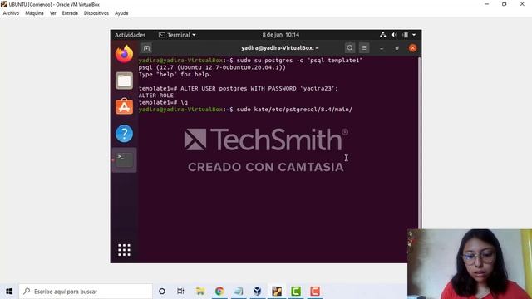
Task: Expand the system menu arrow in top bar
Action: click(x=414, y=35)
